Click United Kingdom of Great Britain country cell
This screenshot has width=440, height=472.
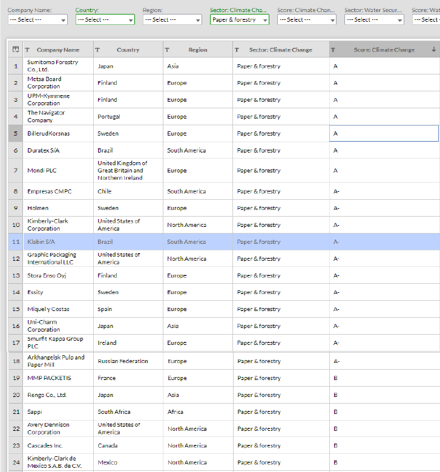coord(128,171)
